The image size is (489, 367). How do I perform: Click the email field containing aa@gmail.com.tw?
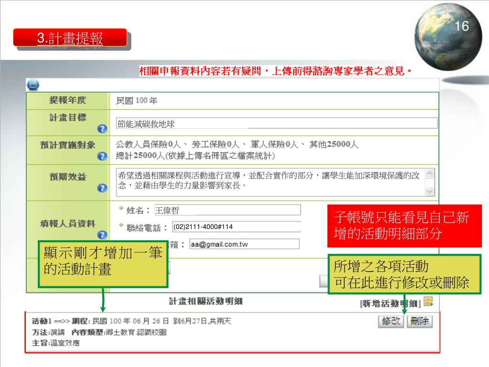pyautogui.click(x=244, y=244)
